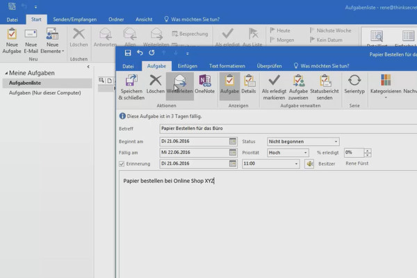Click Was möchten Sie tun in task window
The width and height of the screenshot is (417, 278).
322,66
